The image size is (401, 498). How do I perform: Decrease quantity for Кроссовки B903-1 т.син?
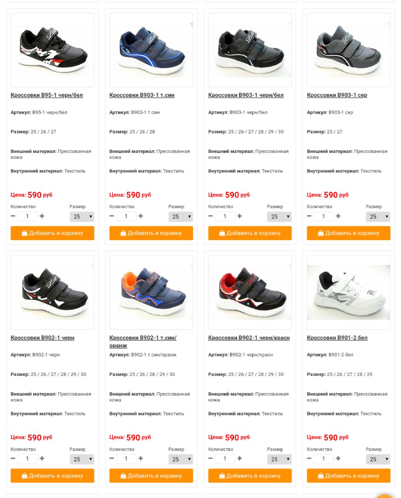[x=112, y=216]
